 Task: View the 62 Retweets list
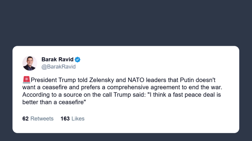38,119
